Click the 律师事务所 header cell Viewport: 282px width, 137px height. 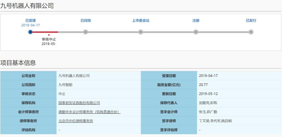(28, 121)
